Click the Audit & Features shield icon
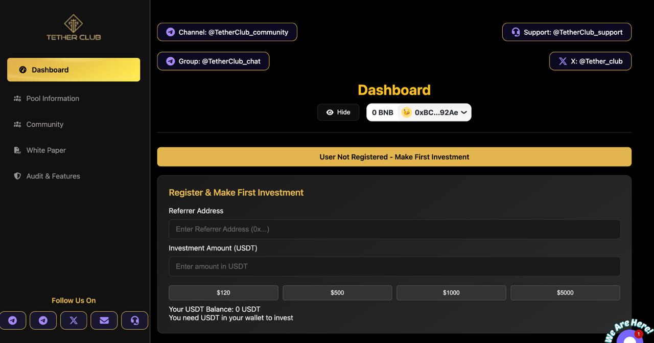This screenshot has width=654, height=343. (17, 175)
